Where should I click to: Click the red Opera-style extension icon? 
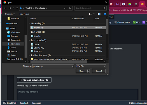[111, 4]
